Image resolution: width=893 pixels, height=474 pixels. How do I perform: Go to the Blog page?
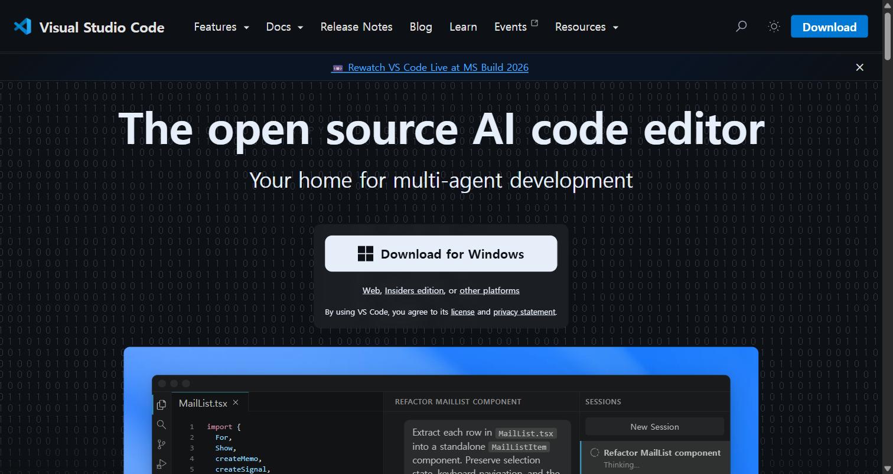pos(421,27)
